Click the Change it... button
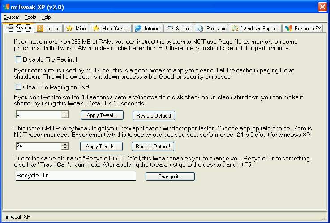330x223 pixels. point(170,176)
